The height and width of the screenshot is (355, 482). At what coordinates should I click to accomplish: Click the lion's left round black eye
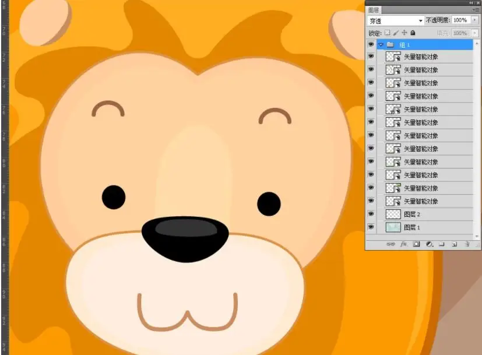[114, 197]
